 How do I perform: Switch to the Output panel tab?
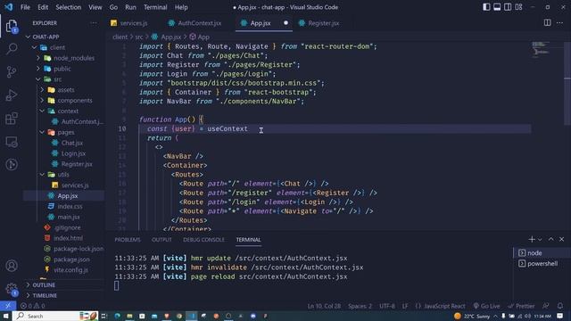click(161, 240)
